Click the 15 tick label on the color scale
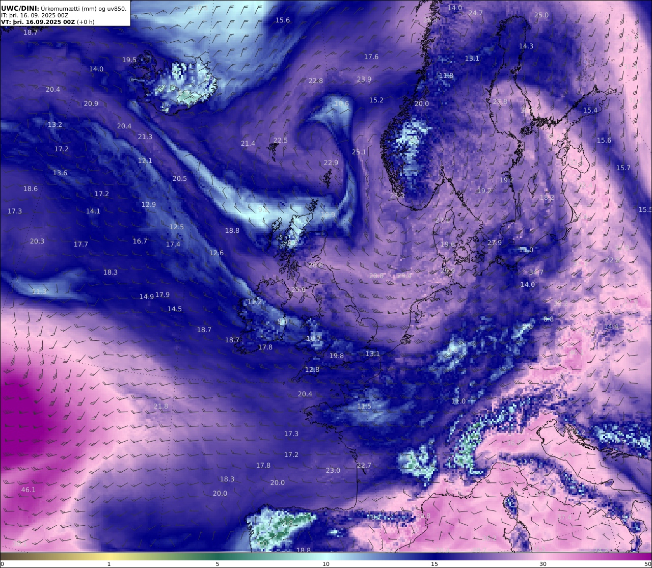The image size is (652, 568). coord(434,564)
